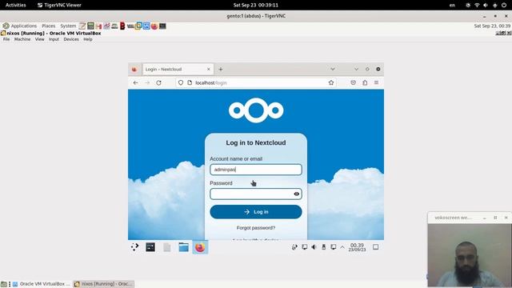
Task: Bookmark this page with star icon
Action: point(331,83)
